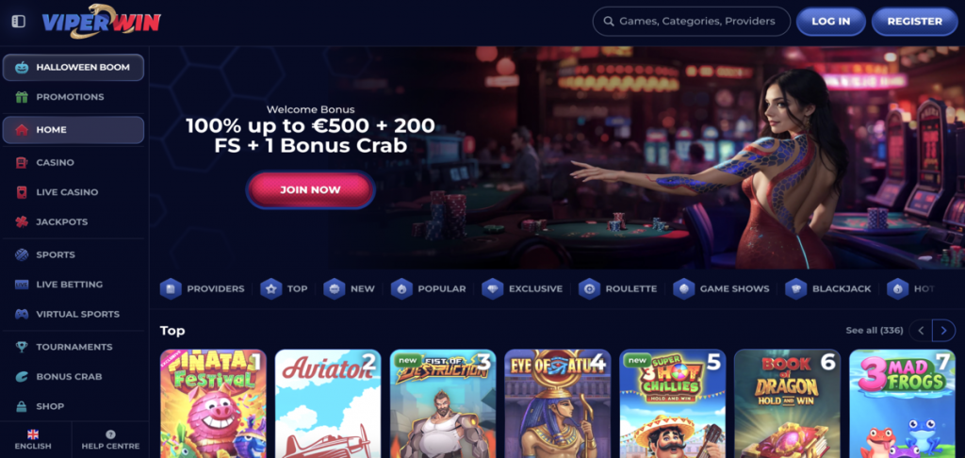This screenshot has width=965, height=458.
Task: Click the Join Now button
Action: click(310, 189)
